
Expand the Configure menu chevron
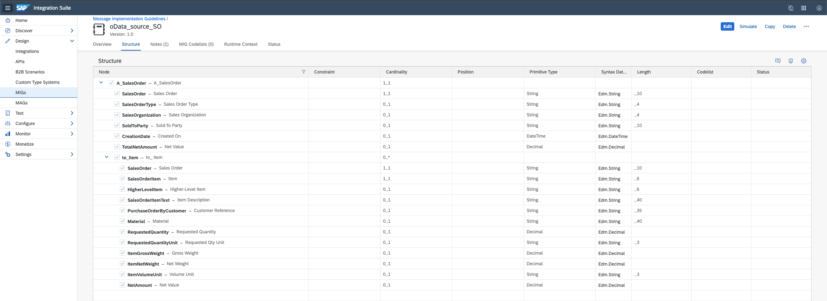tap(72, 123)
